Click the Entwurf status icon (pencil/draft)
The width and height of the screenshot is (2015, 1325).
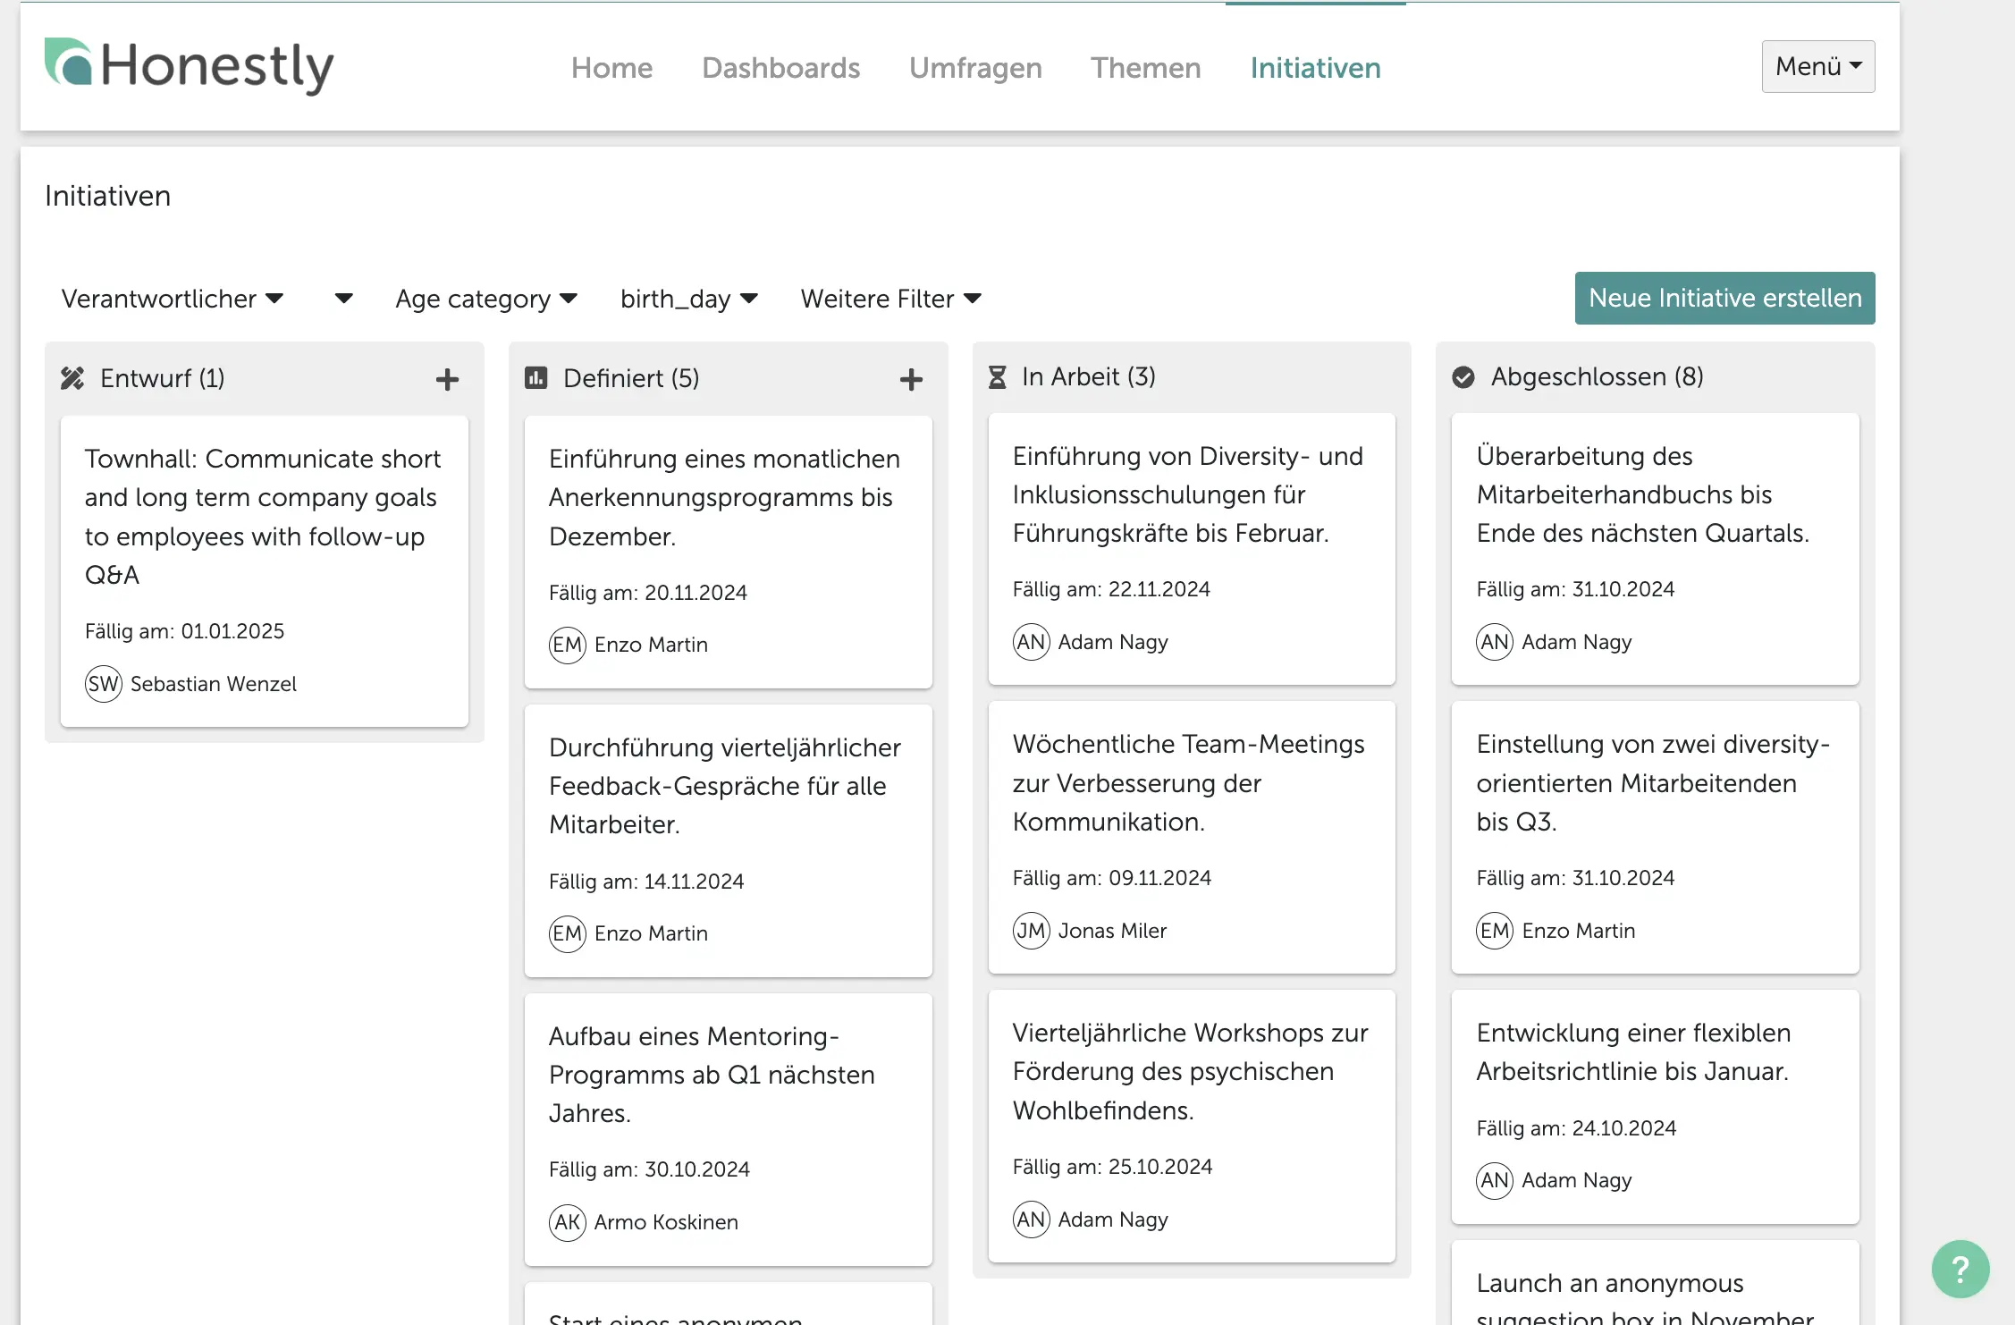(x=71, y=377)
